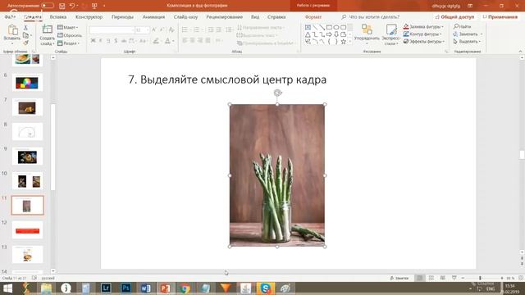This screenshot has height=295, width=525.
Task: Click the Вставить paste button
Action: coord(12,34)
